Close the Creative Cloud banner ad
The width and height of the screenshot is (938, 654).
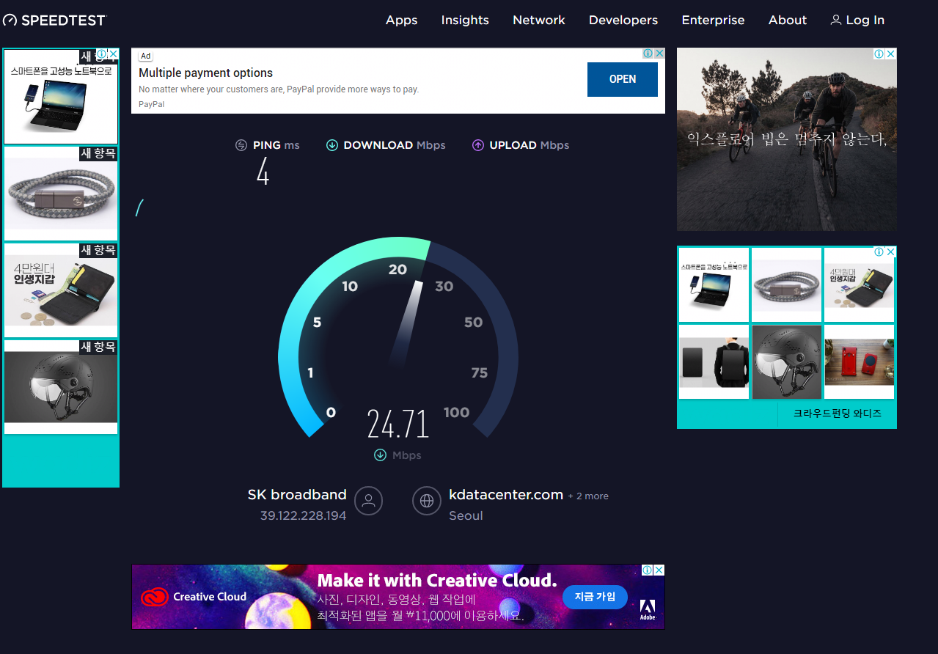(659, 570)
